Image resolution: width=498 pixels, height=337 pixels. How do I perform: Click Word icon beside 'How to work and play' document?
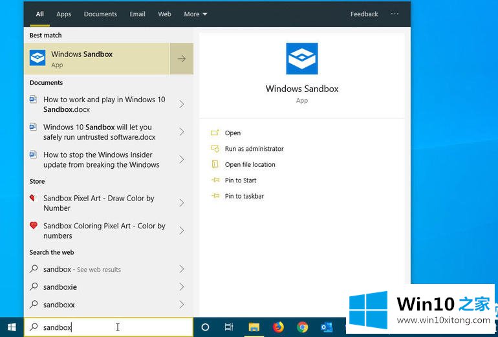[34, 100]
